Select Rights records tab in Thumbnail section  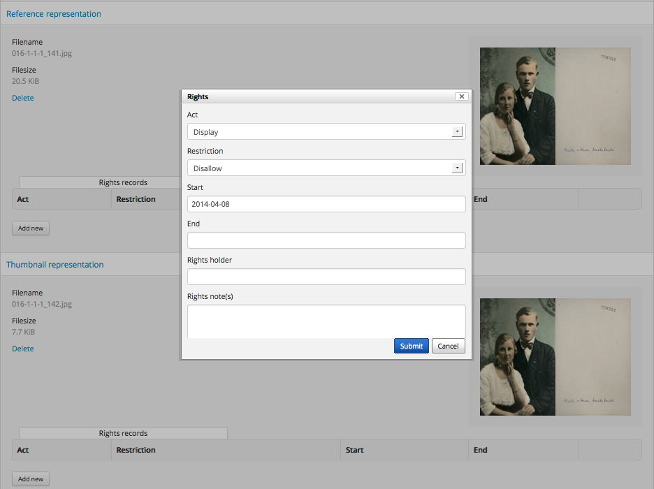coord(123,433)
